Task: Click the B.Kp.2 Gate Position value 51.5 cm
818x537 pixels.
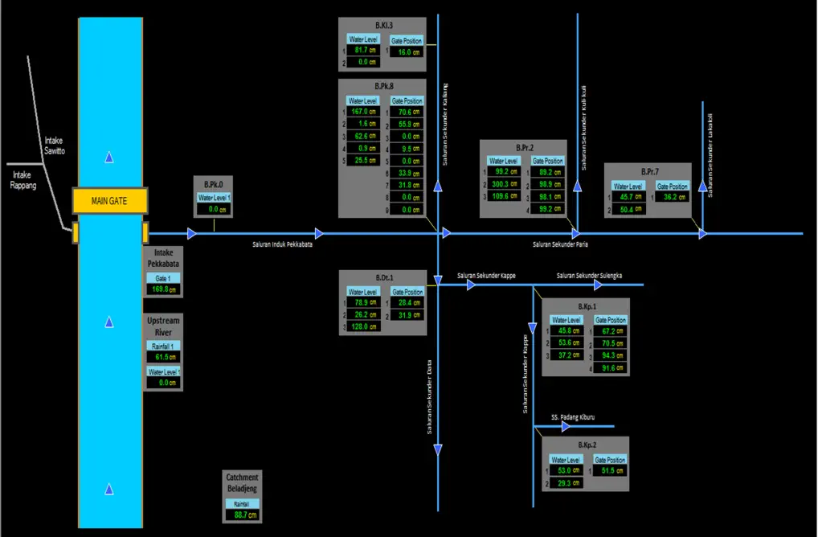Action: click(x=609, y=470)
